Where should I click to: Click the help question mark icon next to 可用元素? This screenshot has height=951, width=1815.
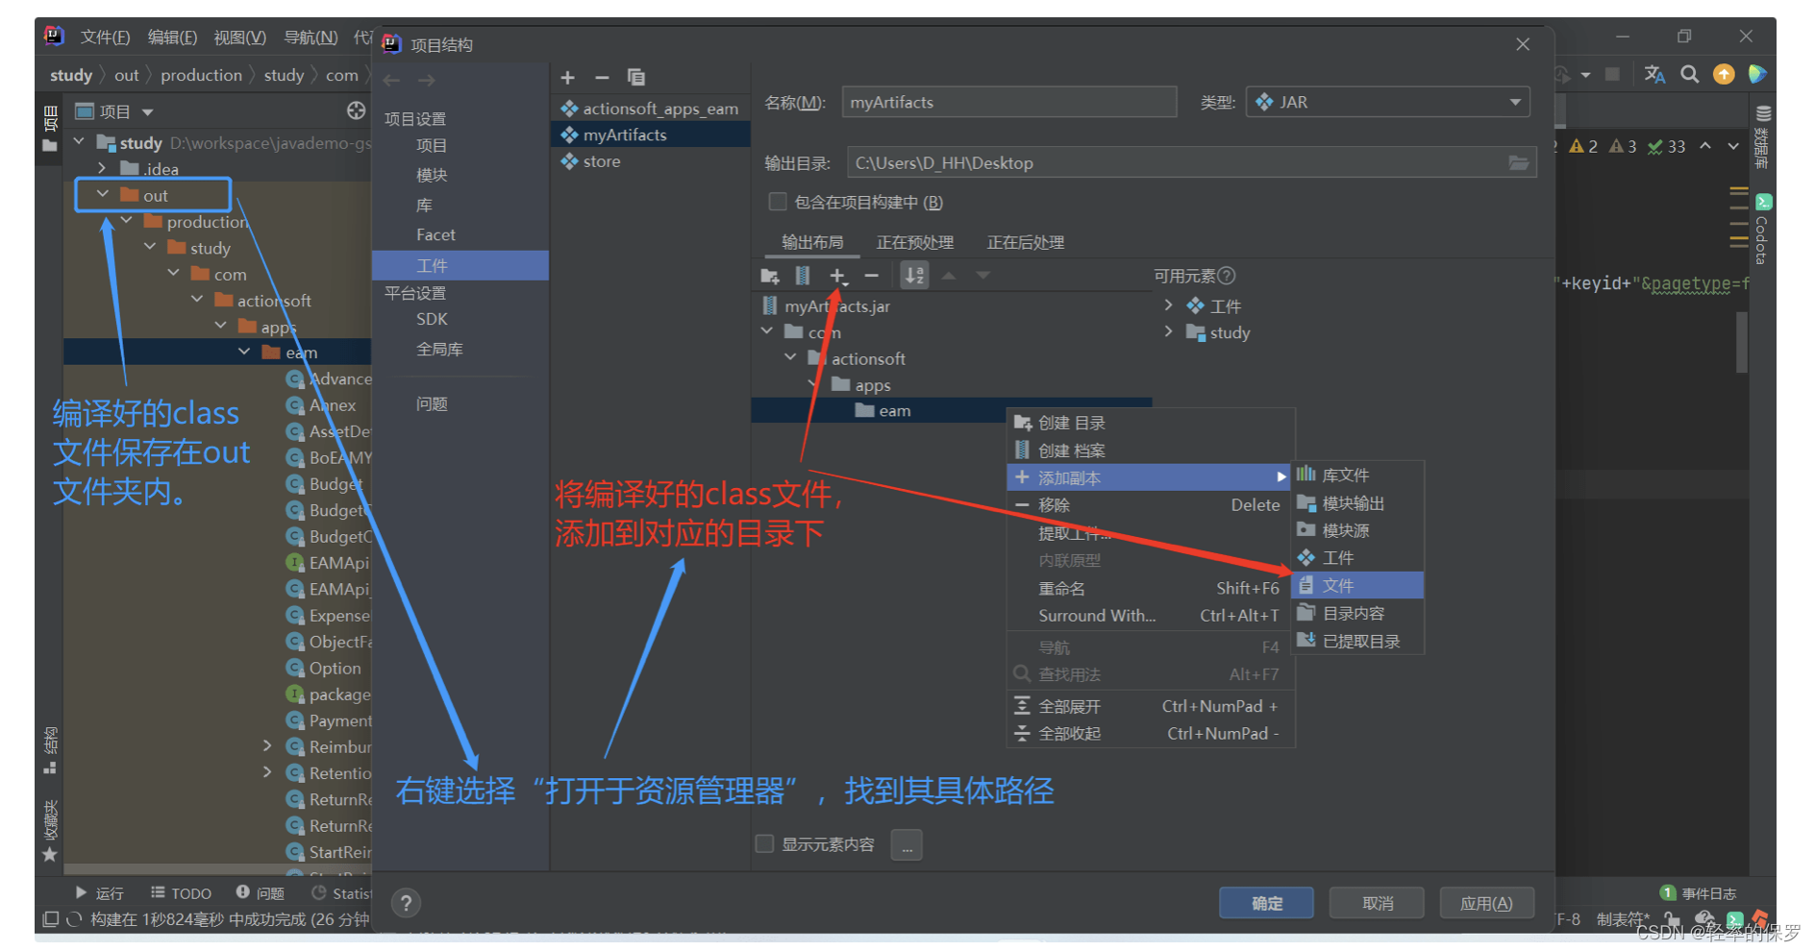(1226, 277)
